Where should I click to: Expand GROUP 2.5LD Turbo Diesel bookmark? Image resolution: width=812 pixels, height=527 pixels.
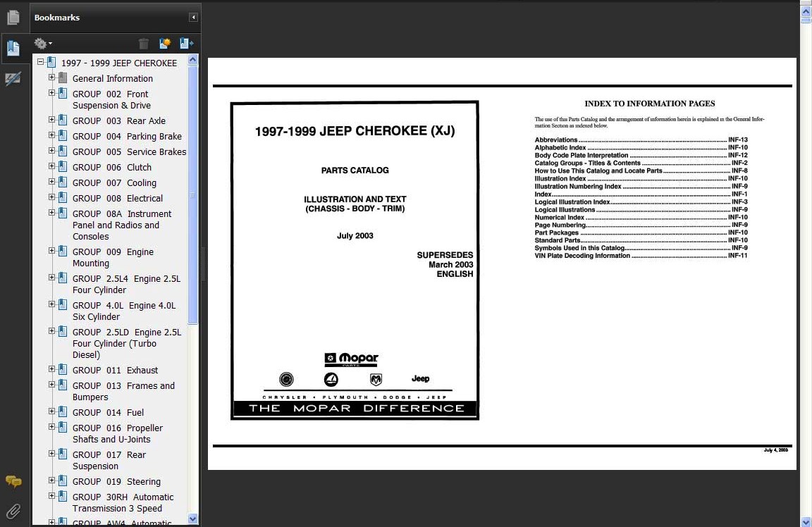tap(51, 331)
